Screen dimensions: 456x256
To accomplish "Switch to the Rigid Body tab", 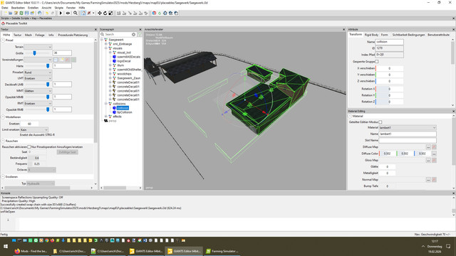I will click(x=371, y=35).
